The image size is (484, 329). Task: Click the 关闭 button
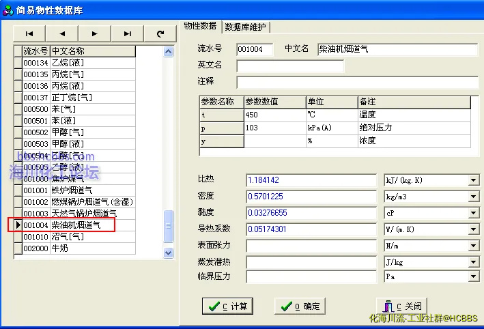coord(401,306)
